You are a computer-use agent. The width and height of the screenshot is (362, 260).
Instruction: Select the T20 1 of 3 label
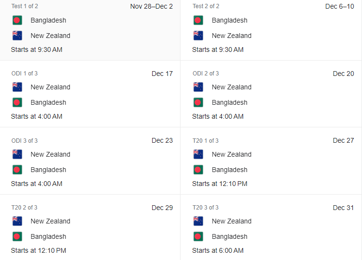pos(206,141)
